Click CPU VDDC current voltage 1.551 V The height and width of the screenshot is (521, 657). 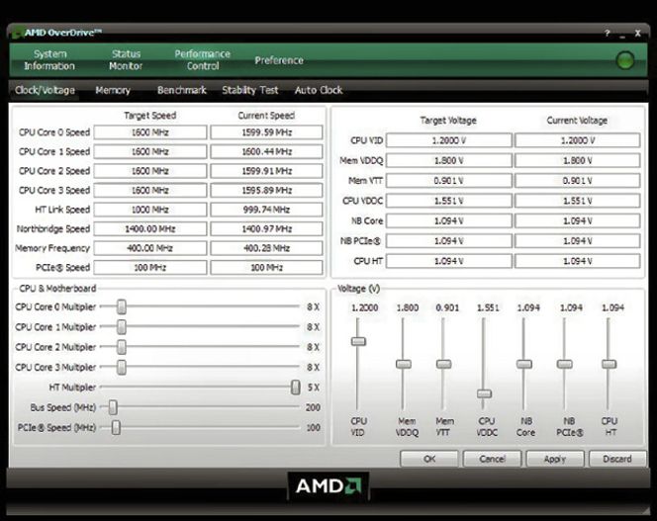578,201
